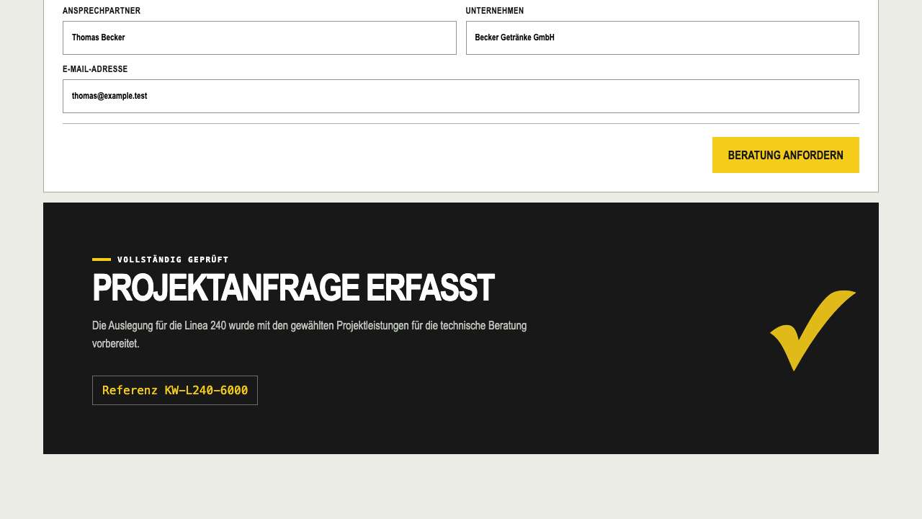Image resolution: width=922 pixels, height=519 pixels.
Task: Click the Unternehmen field with Becker Getränke GmbH
Action: pos(663,37)
